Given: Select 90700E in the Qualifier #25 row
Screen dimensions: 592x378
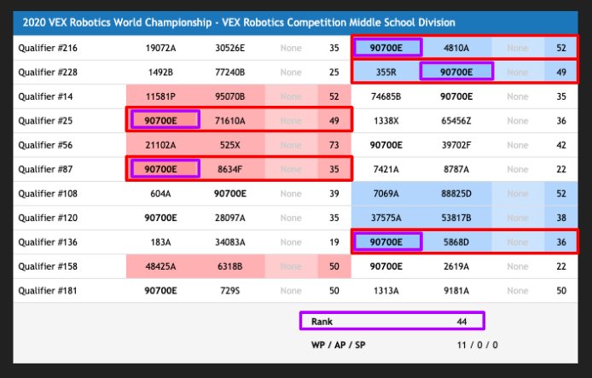Looking at the screenshot, I should click(160, 121).
